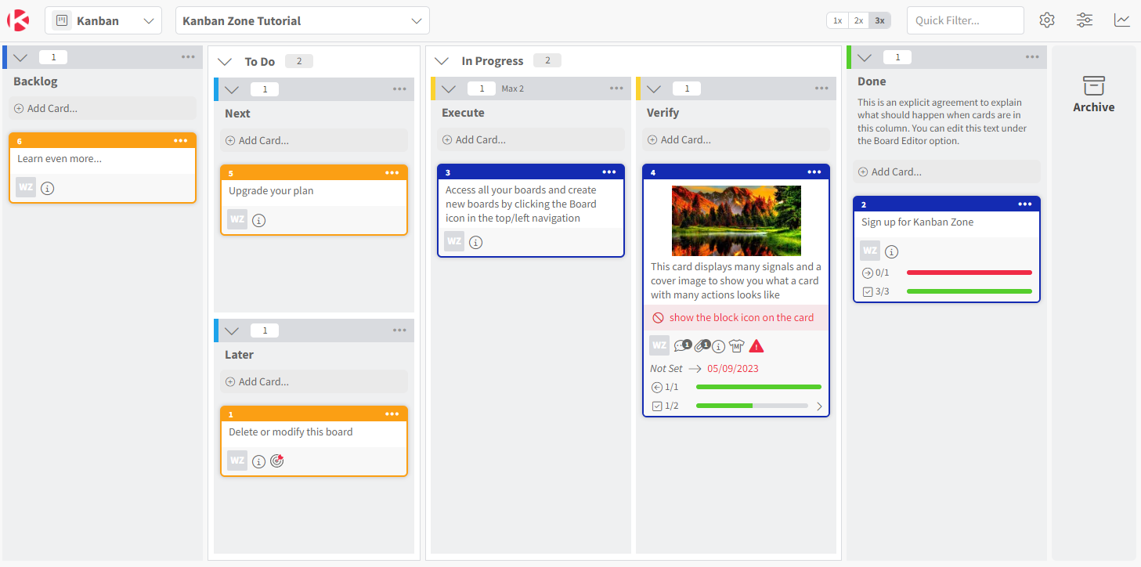The image size is (1141, 567).
Task: Click red 0/1 progress bar on Sign up card
Action: pos(969,273)
